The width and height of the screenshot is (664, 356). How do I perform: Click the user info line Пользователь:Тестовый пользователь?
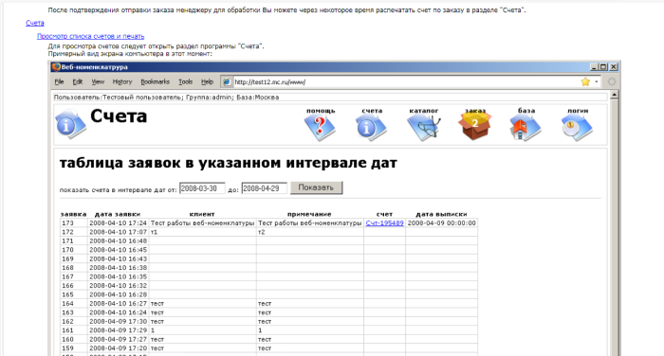(166, 98)
